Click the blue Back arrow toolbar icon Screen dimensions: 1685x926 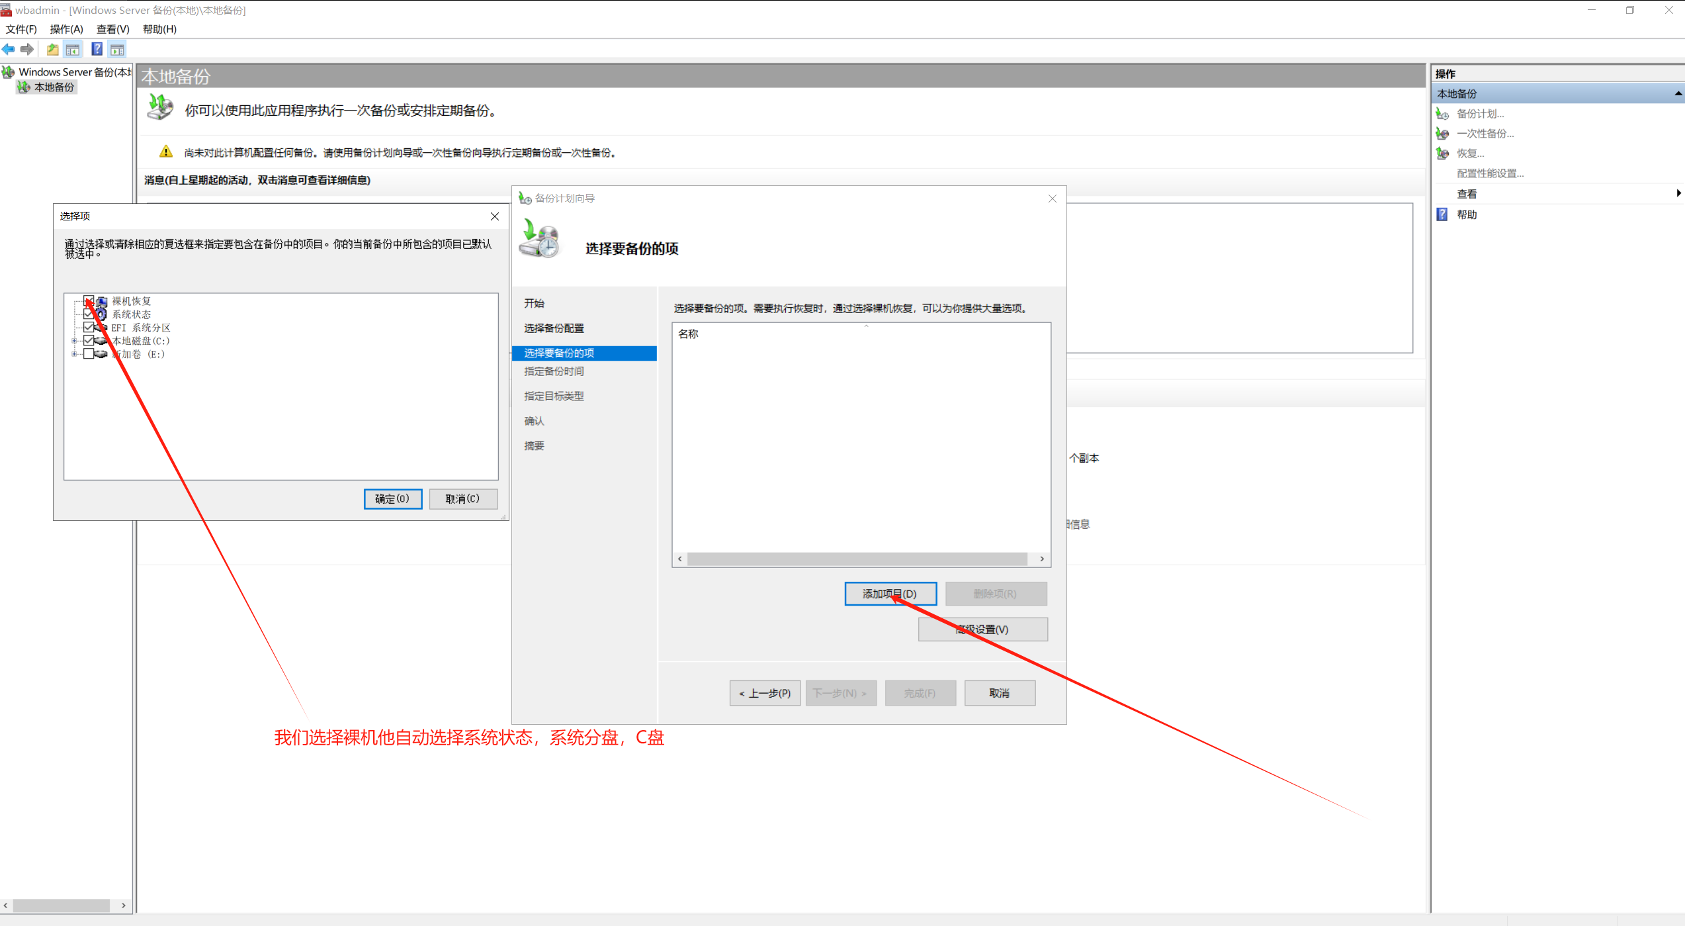[9, 49]
